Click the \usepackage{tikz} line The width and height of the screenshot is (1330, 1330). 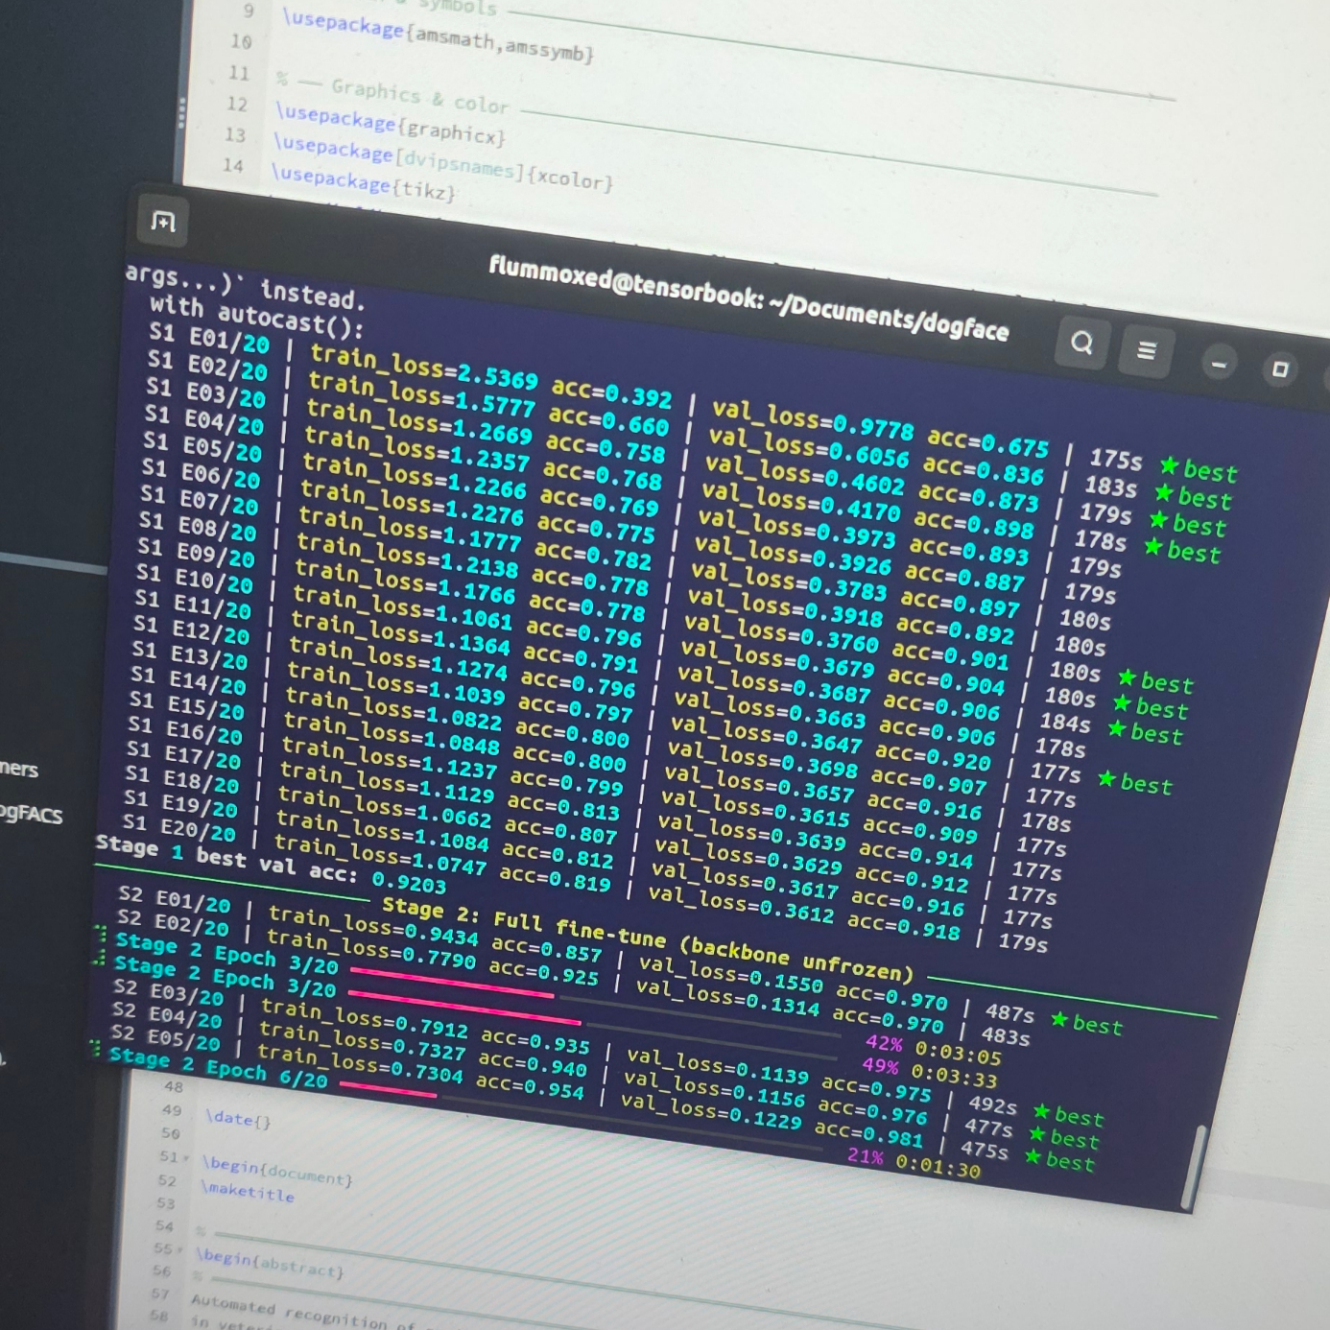pyautogui.click(x=364, y=182)
